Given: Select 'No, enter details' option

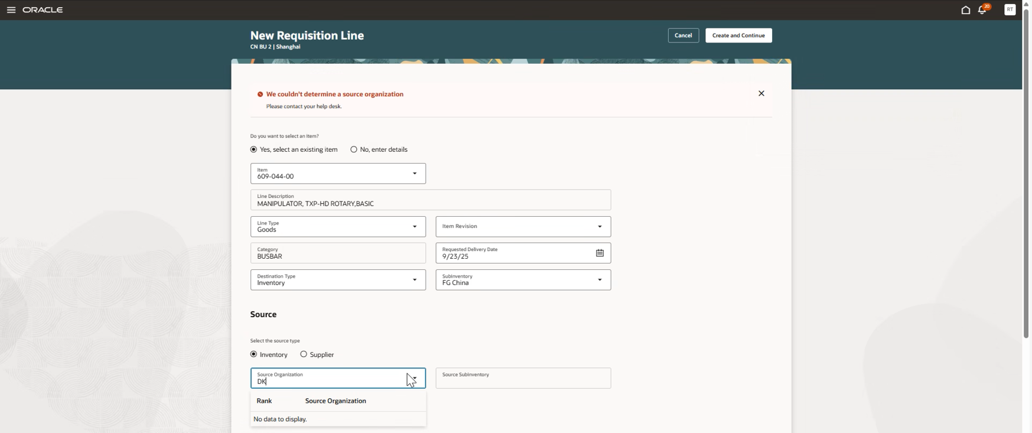Looking at the screenshot, I should (x=354, y=149).
